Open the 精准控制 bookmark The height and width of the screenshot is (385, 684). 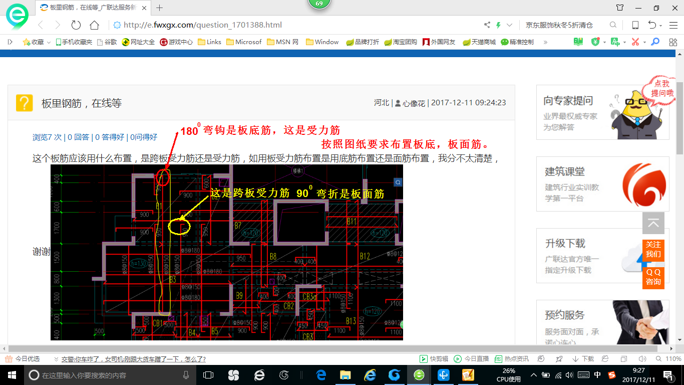click(x=517, y=42)
